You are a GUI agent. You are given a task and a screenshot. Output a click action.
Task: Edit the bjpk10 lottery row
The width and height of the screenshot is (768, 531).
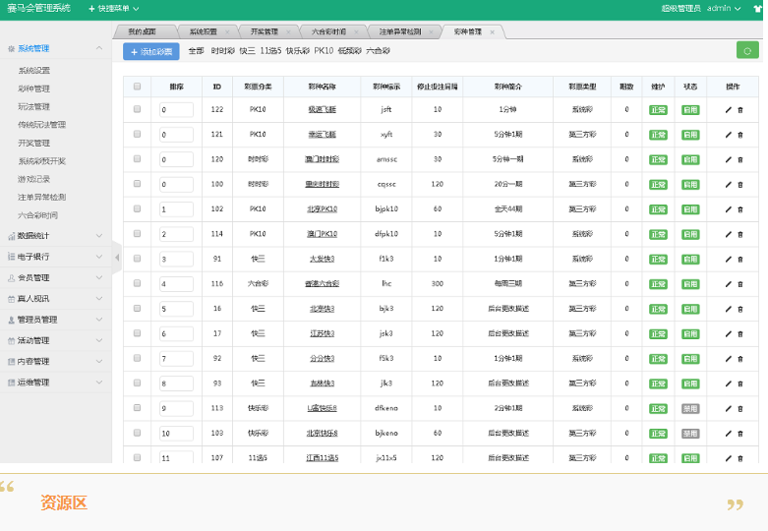pyautogui.click(x=729, y=209)
